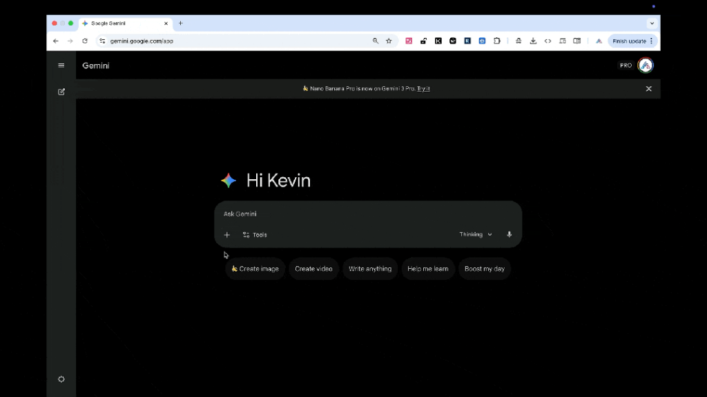Open the Google account profile avatar
The width and height of the screenshot is (707, 397).
[x=646, y=65]
